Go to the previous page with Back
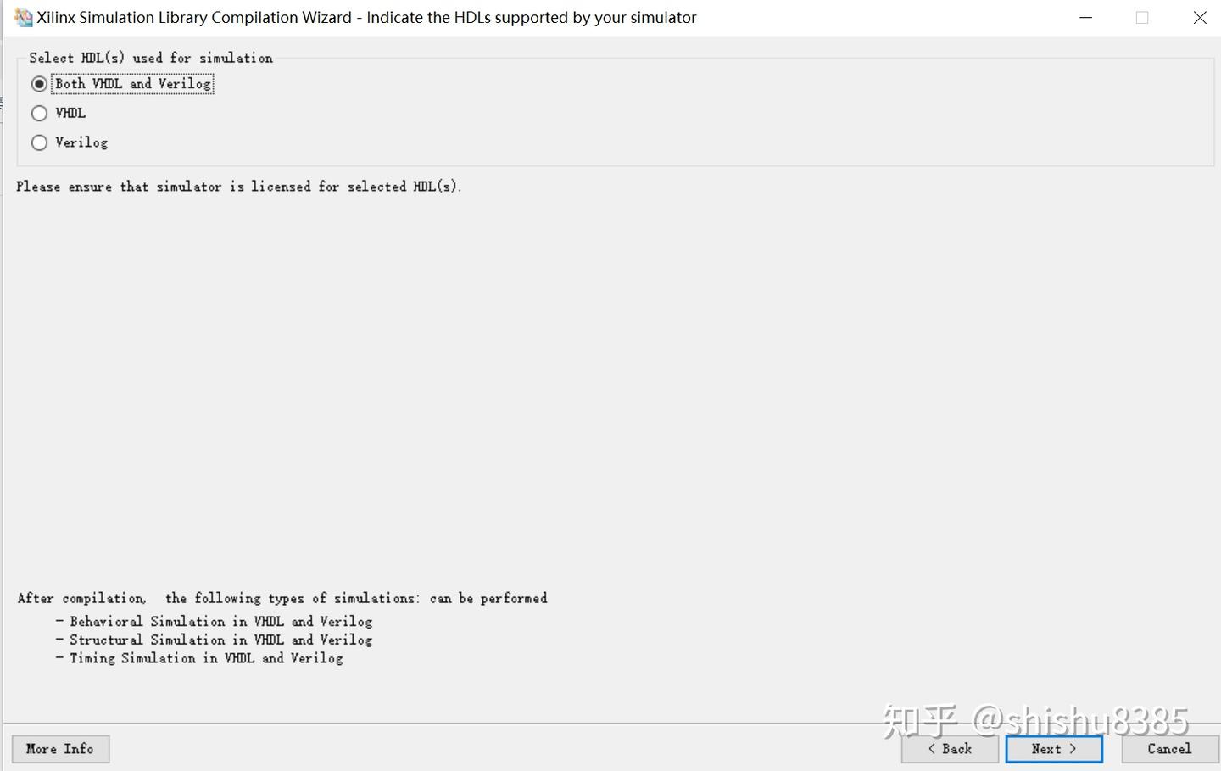 point(950,749)
